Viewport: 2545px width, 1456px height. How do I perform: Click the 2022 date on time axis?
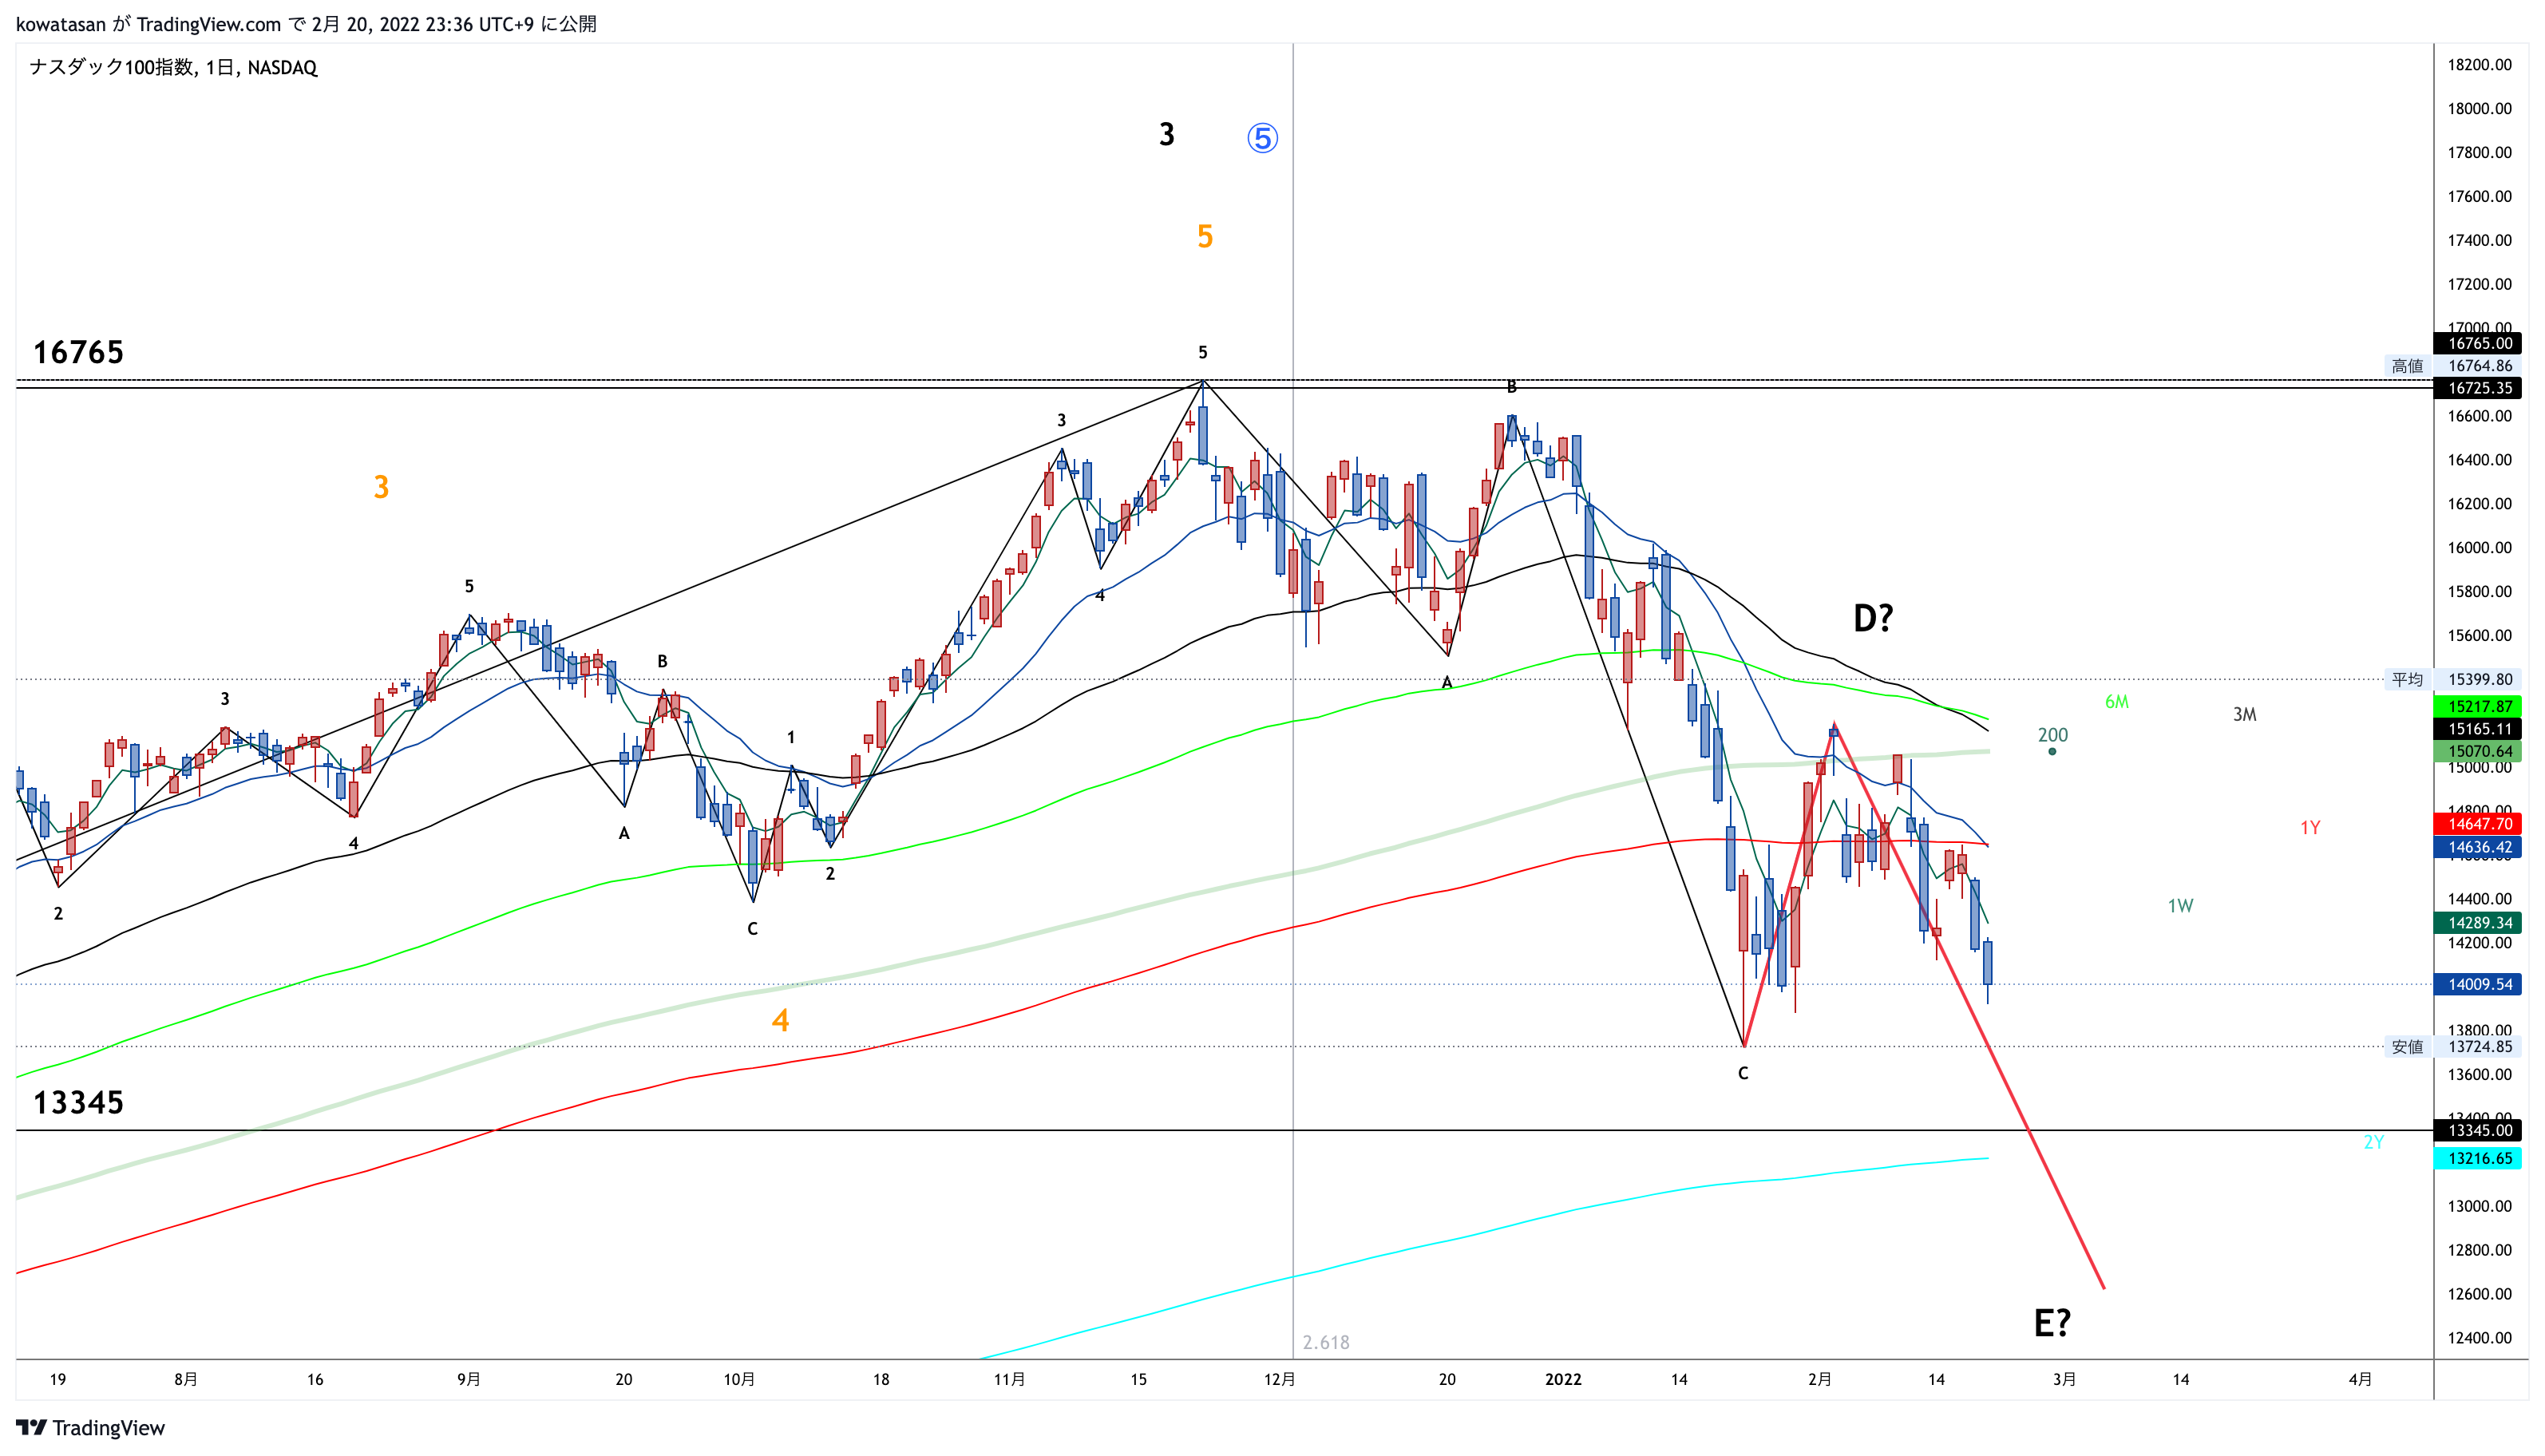[1563, 1379]
